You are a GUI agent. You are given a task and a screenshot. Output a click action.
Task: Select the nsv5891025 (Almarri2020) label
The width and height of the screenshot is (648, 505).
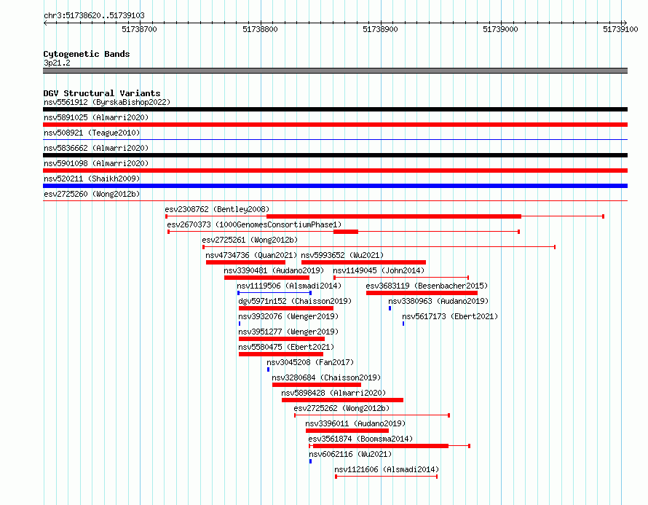[x=96, y=117]
